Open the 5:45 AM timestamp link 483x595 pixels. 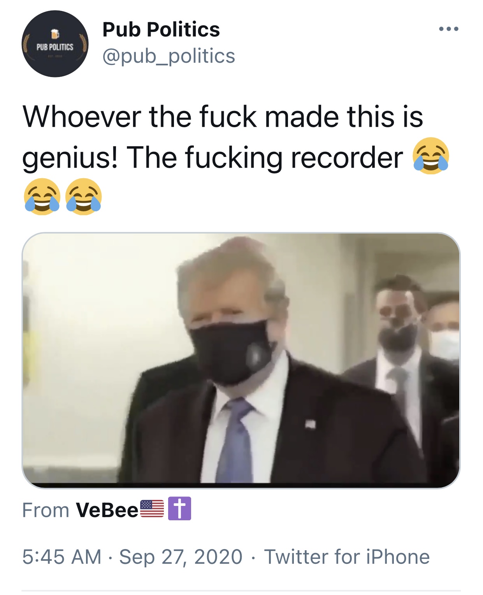tap(61, 556)
